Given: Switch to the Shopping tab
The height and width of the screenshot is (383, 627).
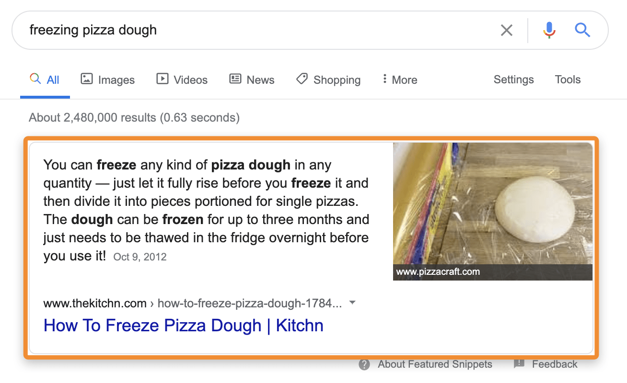Looking at the screenshot, I should coord(328,79).
